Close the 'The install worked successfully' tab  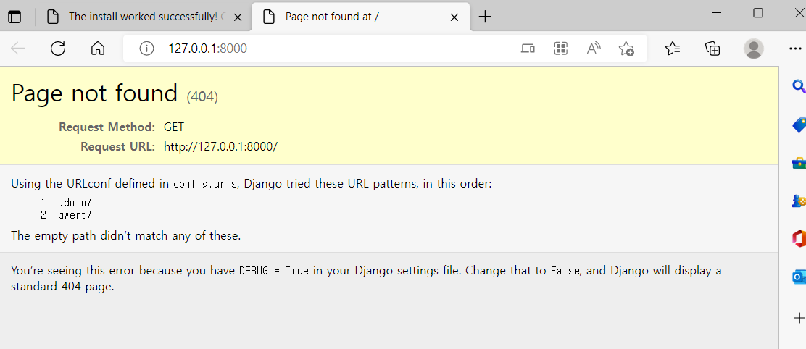click(x=238, y=17)
